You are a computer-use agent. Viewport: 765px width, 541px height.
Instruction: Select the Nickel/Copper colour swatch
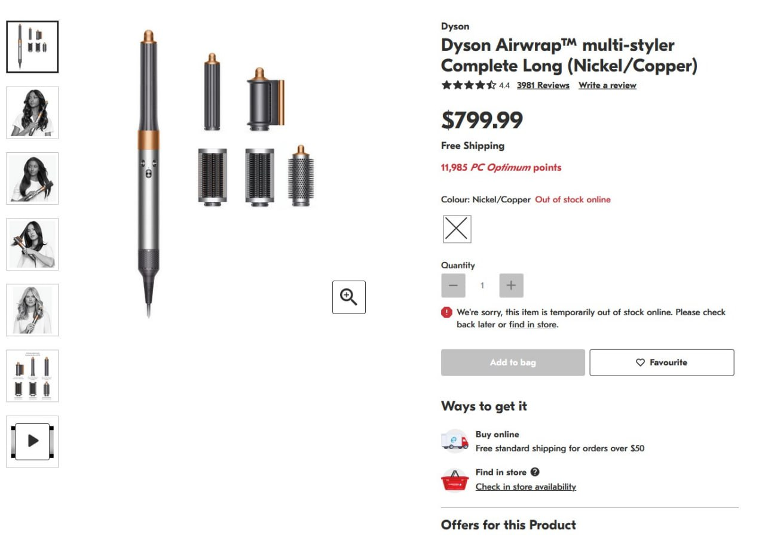click(x=457, y=229)
